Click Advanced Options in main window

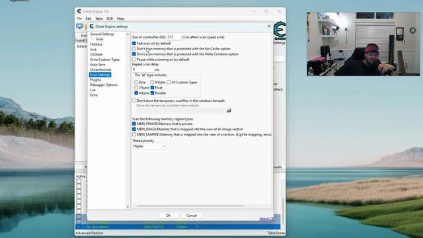tap(89, 233)
